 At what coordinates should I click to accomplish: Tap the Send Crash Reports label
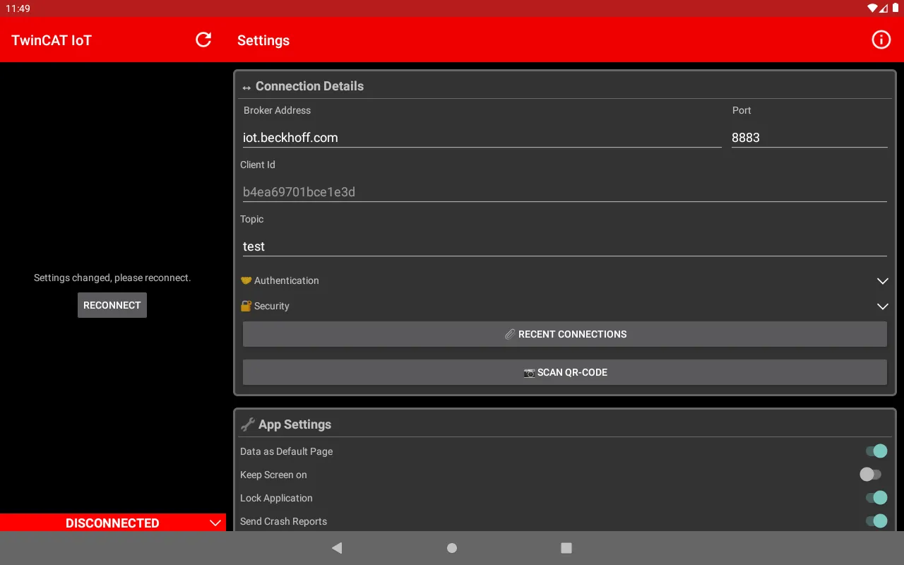pyautogui.click(x=283, y=521)
